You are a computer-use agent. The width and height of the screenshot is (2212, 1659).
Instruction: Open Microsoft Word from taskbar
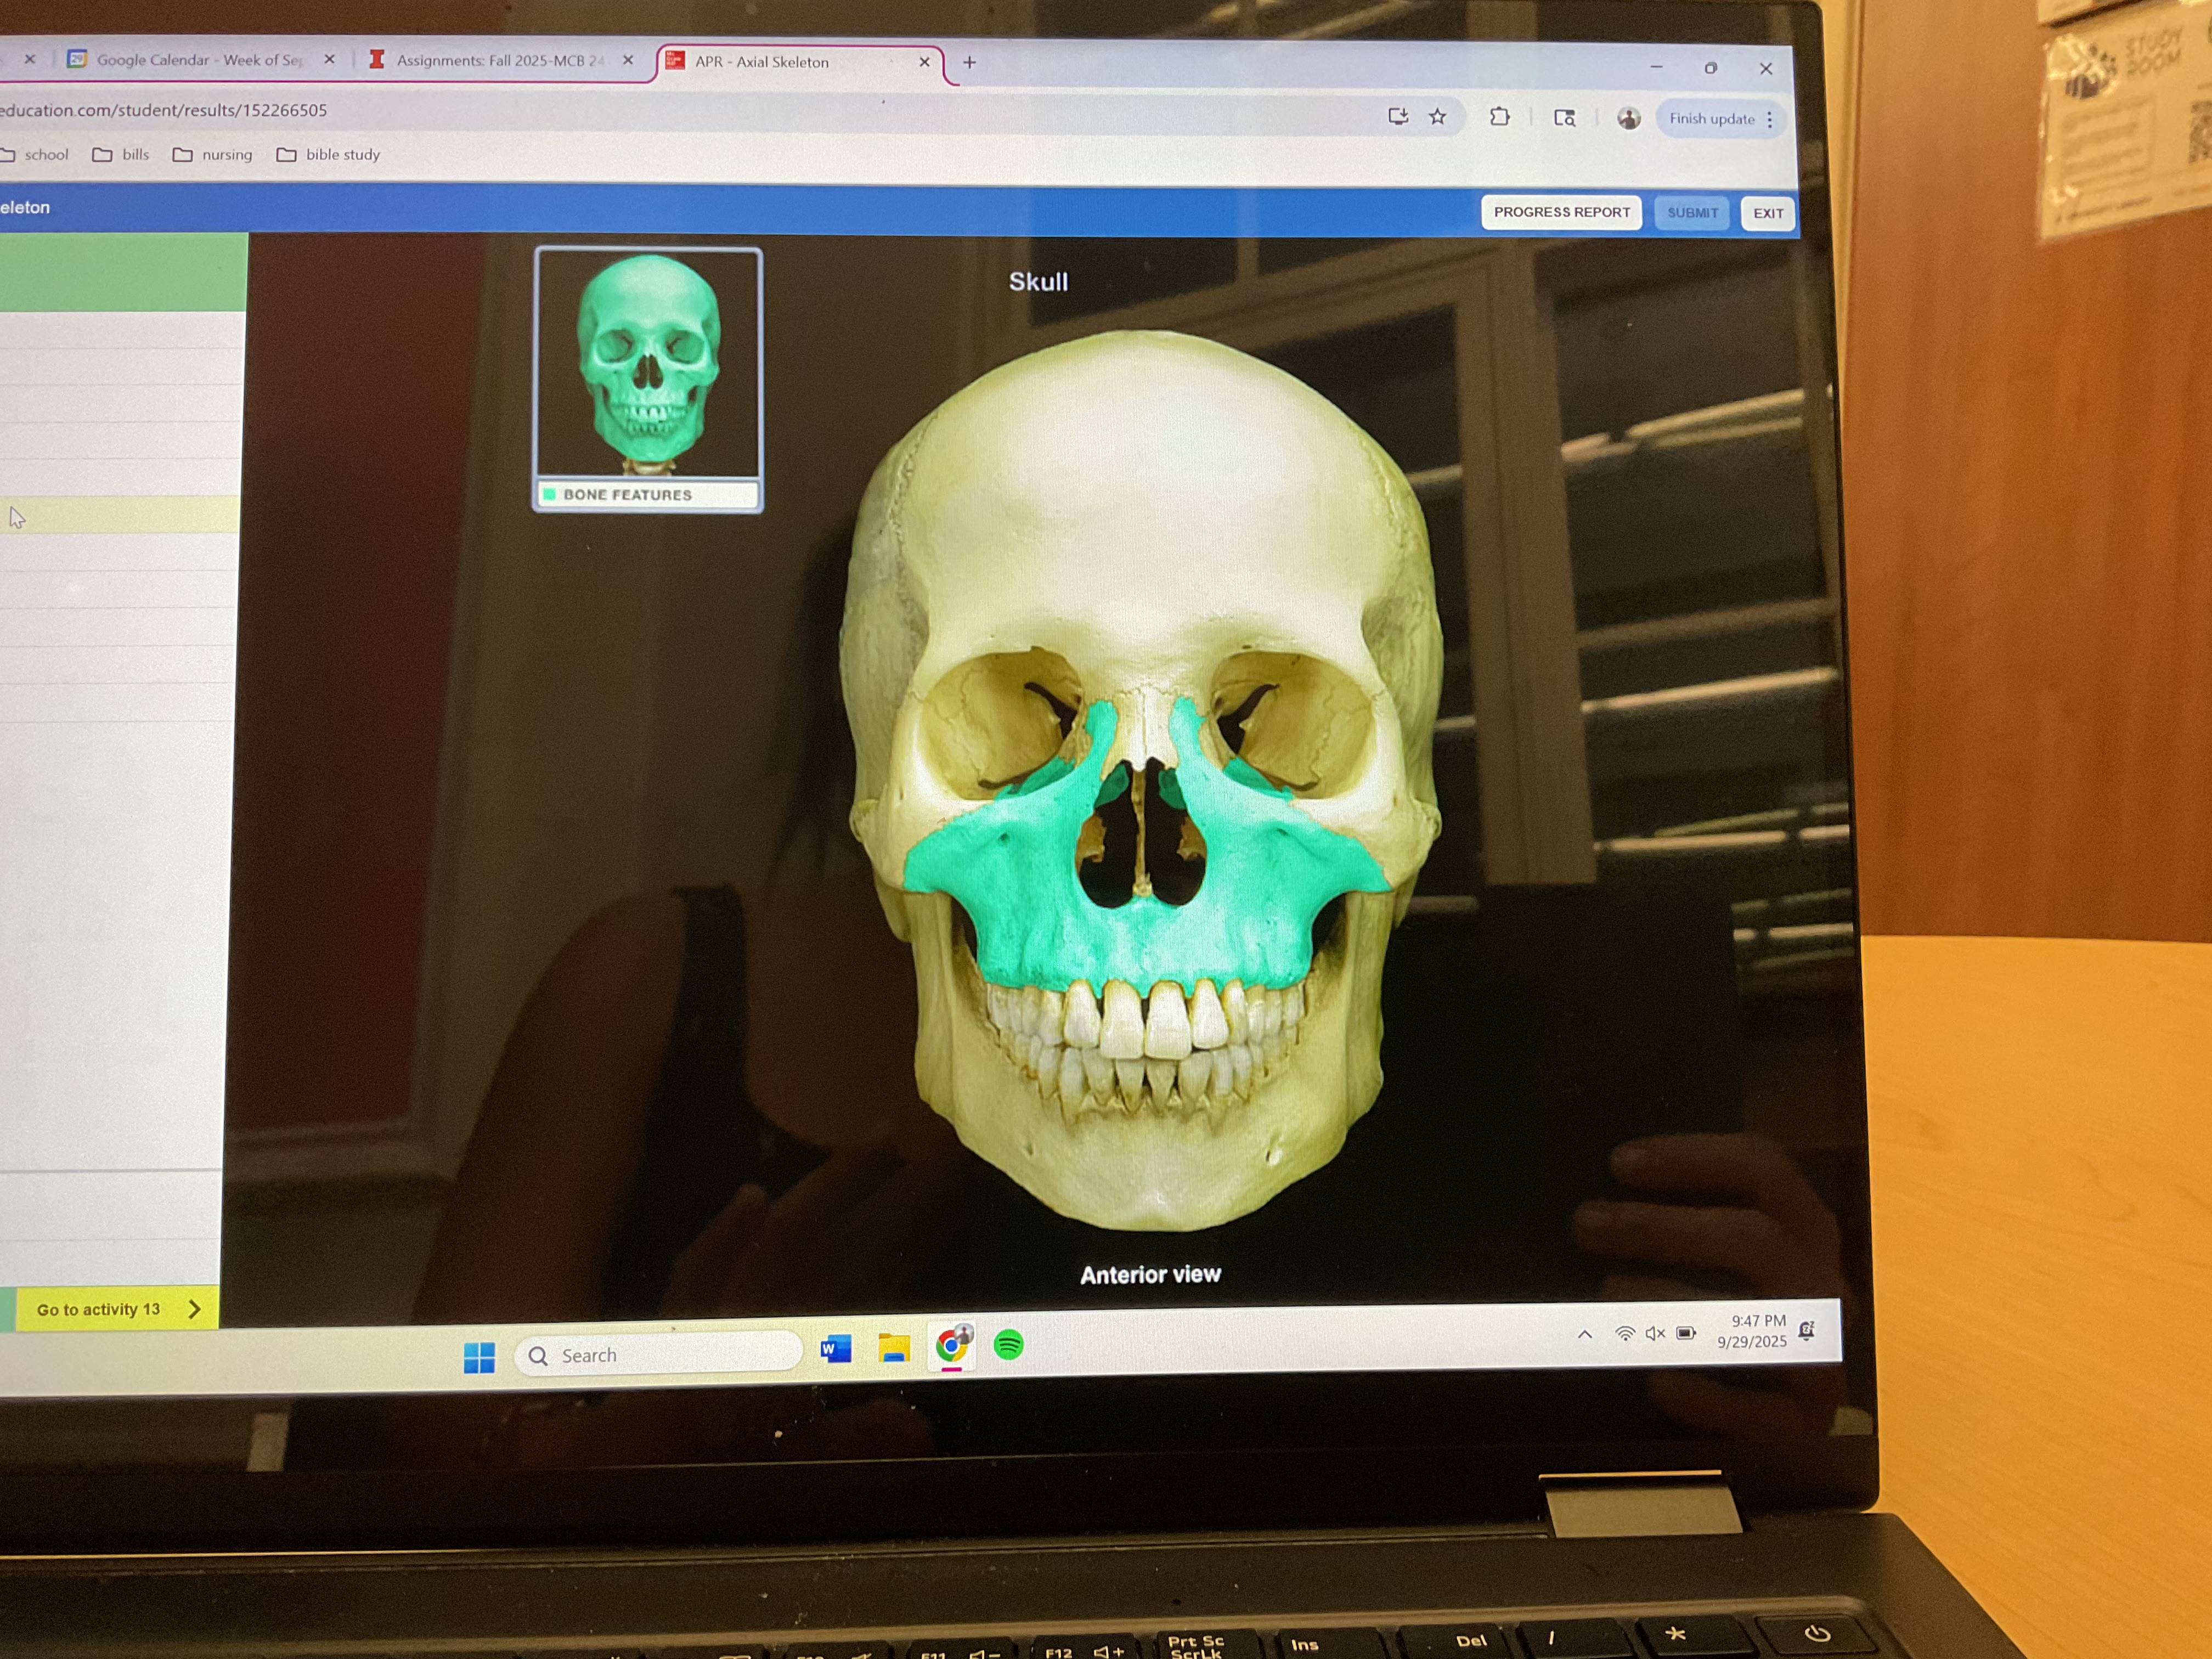(x=835, y=1349)
